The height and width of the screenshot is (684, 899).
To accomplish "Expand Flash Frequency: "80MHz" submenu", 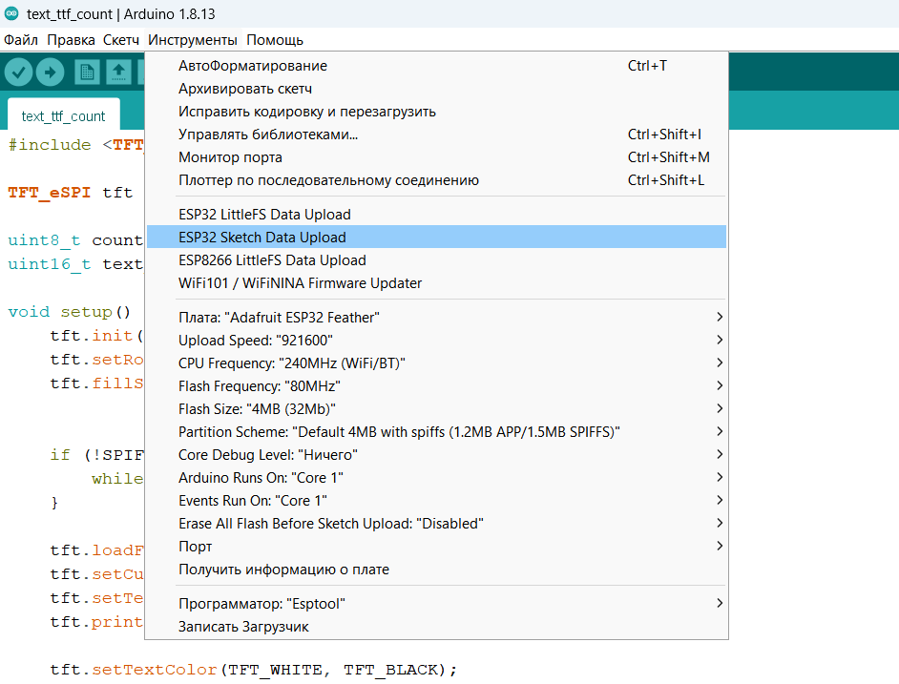I will (436, 386).
